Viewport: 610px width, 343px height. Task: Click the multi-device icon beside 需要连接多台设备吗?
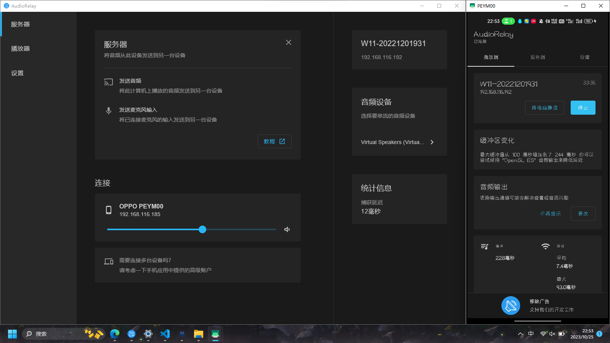coord(109,261)
